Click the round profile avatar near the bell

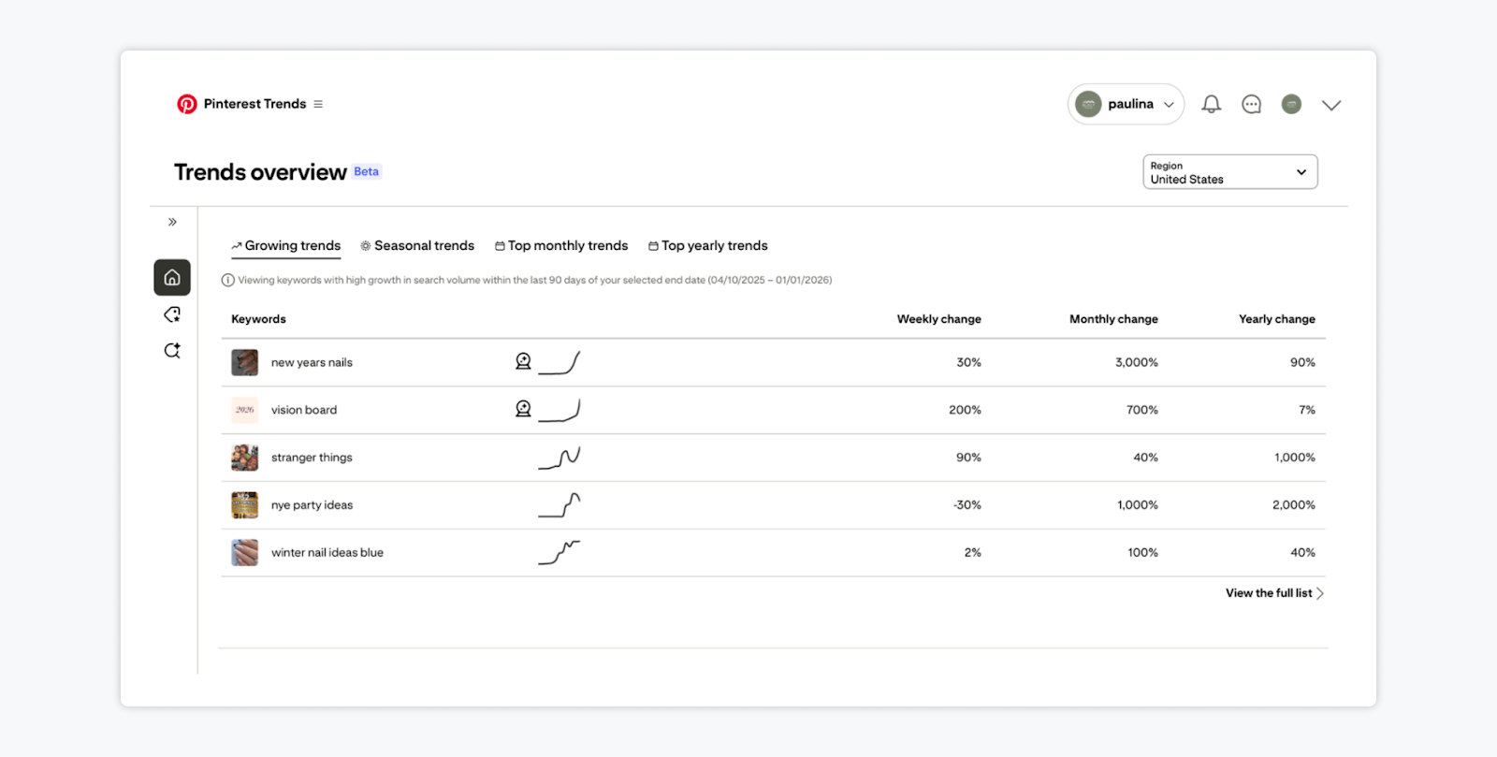click(x=1291, y=104)
